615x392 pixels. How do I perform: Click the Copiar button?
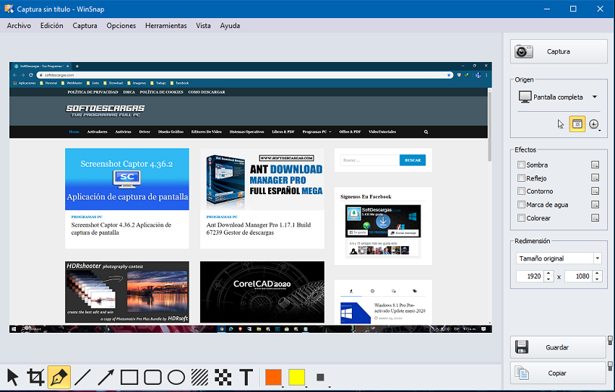pos(558,373)
